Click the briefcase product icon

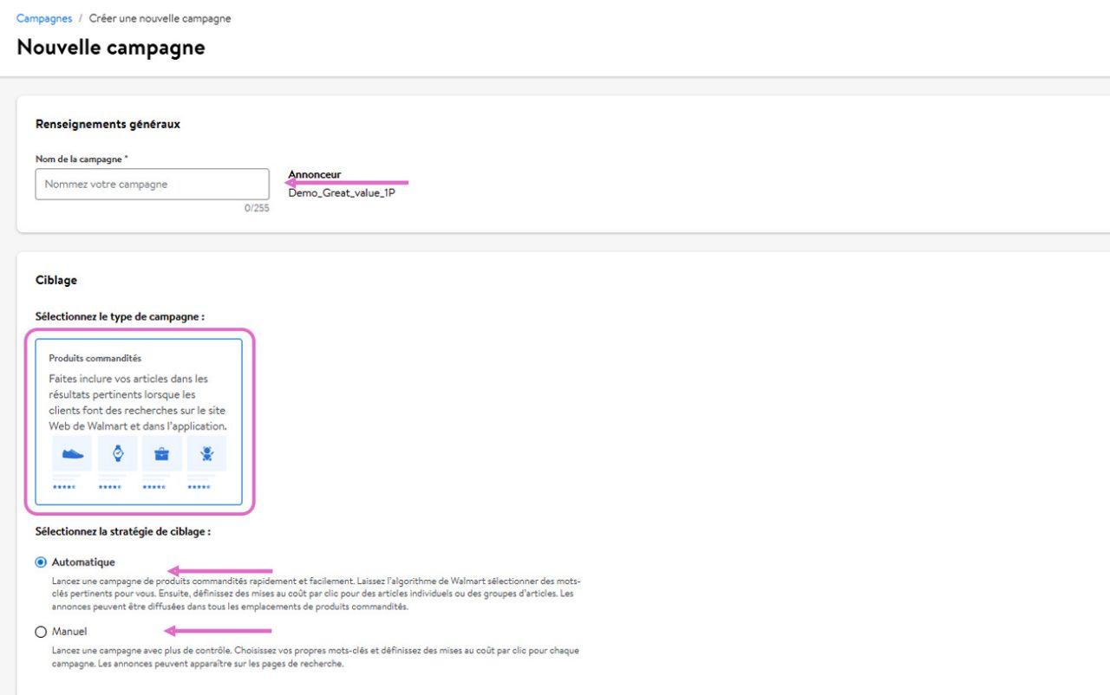[162, 454]
